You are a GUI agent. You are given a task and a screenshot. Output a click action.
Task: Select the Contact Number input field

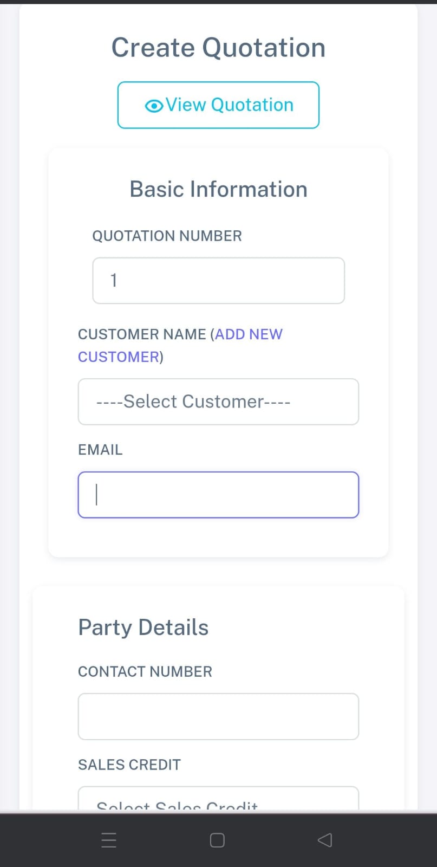tap(218, 716)
